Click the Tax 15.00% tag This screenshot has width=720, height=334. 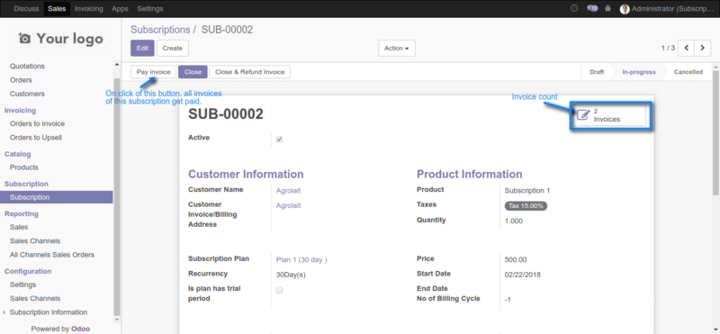coord(526,206)
